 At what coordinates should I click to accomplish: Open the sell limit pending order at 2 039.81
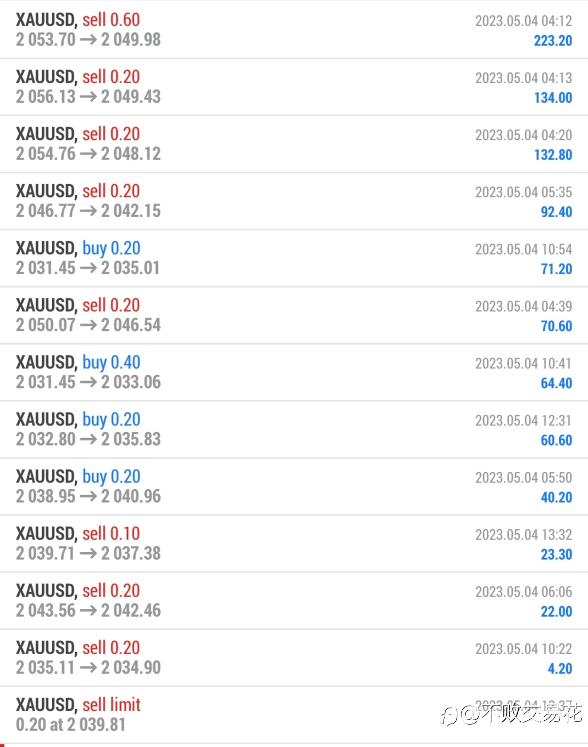(x=294, y=715)
